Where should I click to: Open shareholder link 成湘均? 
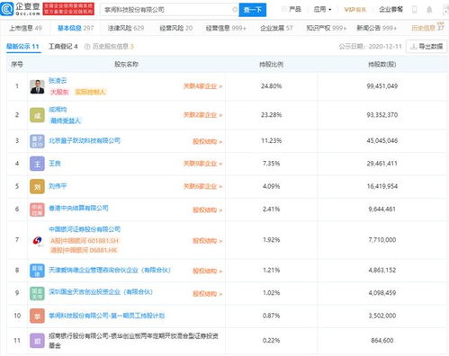click(x=58, y=110)
